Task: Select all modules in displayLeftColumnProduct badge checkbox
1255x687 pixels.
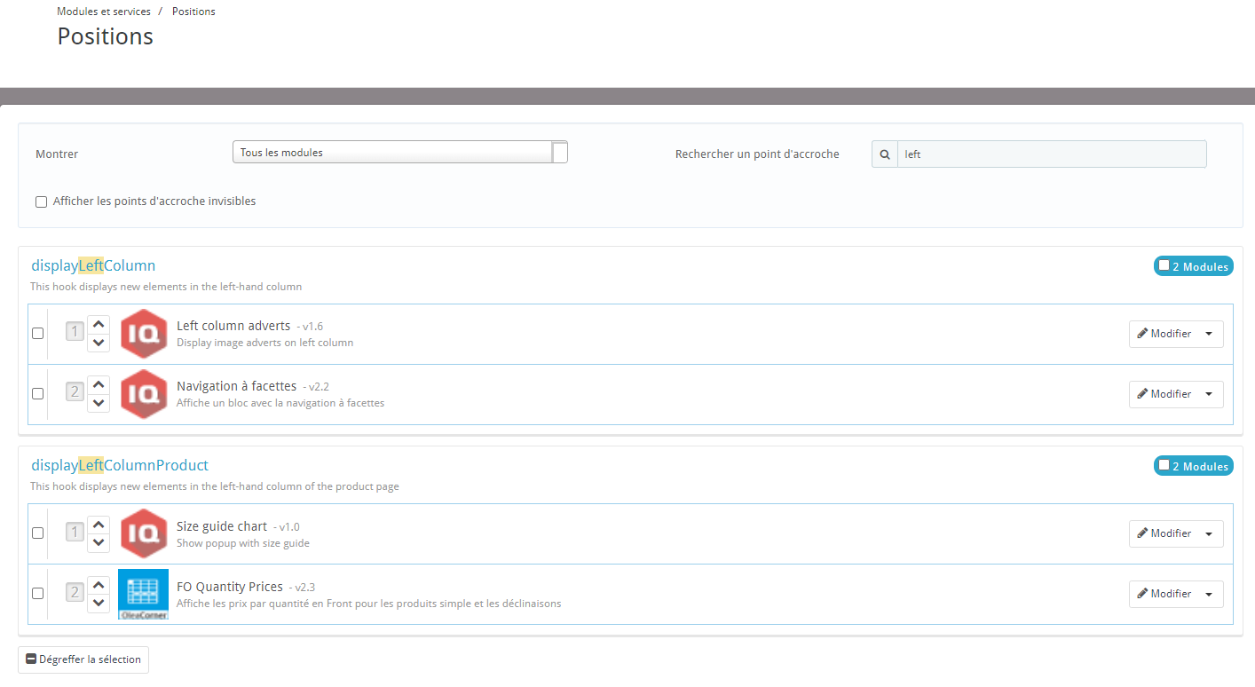Action: coord(1164,465)
